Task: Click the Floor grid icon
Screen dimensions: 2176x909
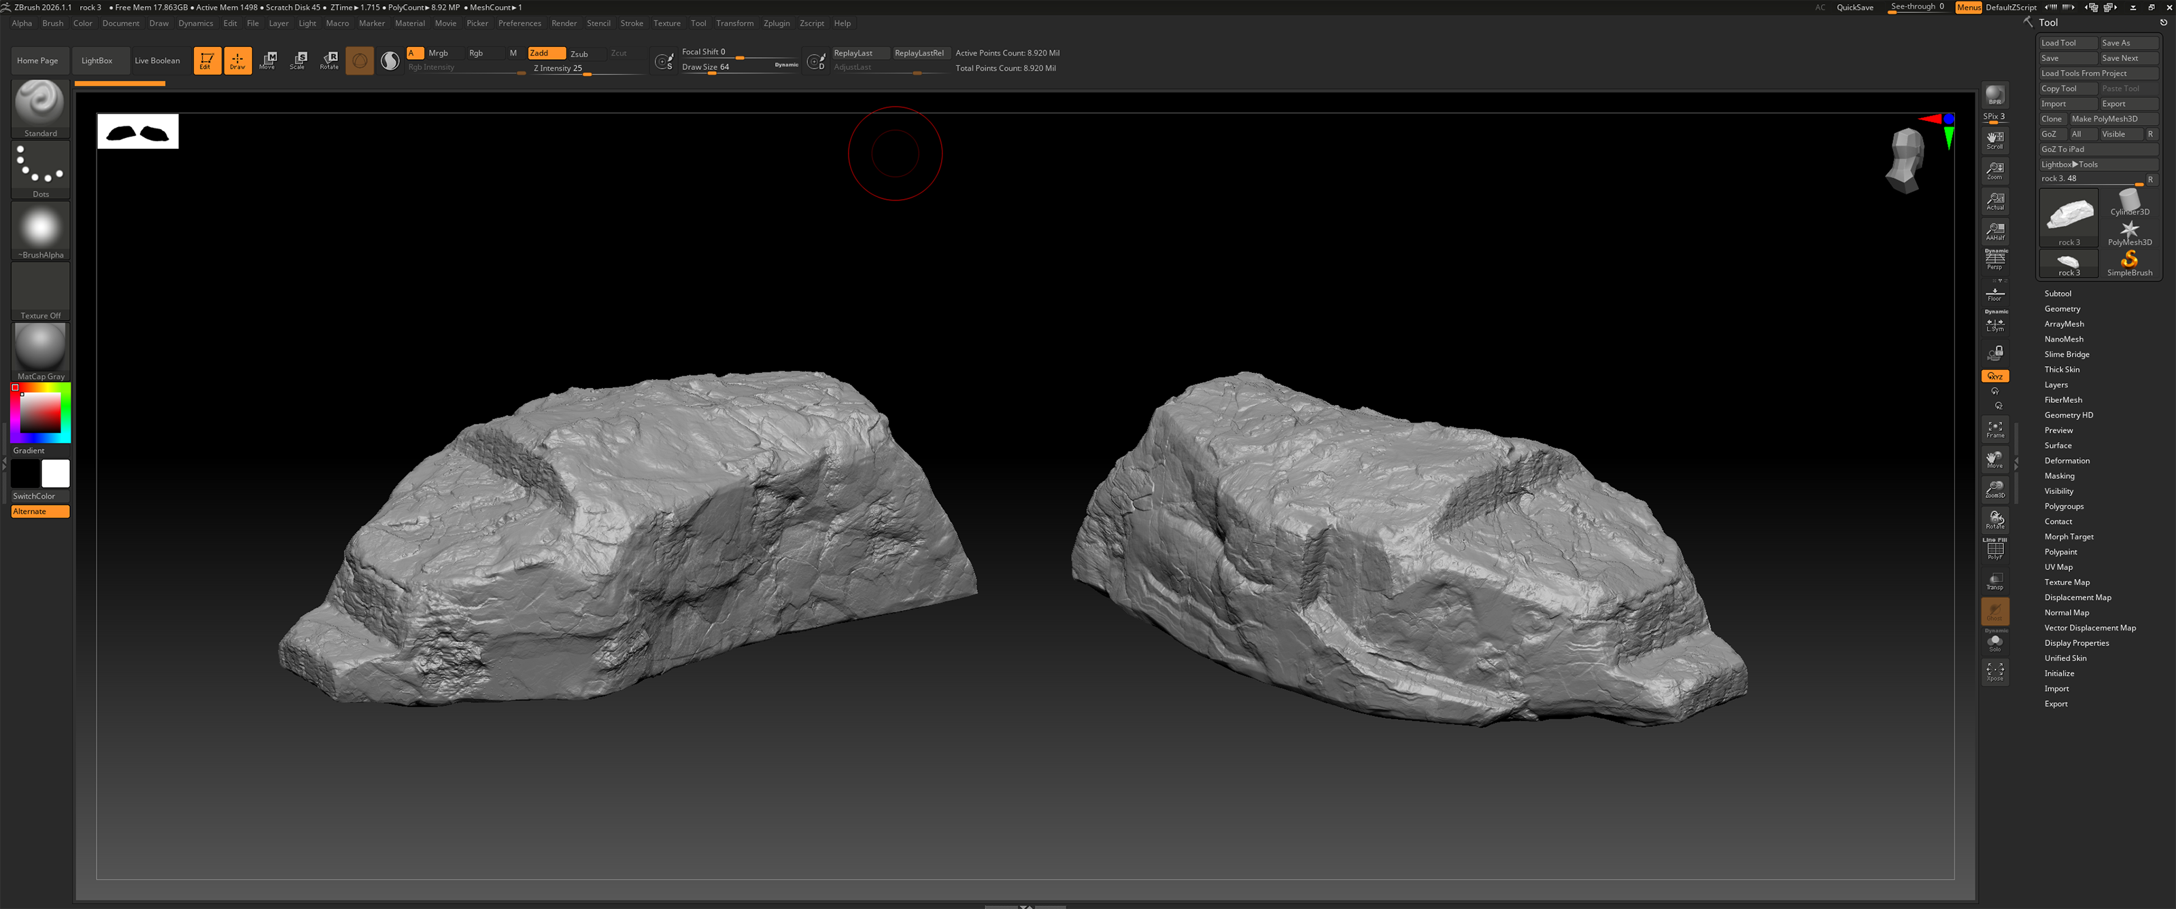Action: (1994, 293)
